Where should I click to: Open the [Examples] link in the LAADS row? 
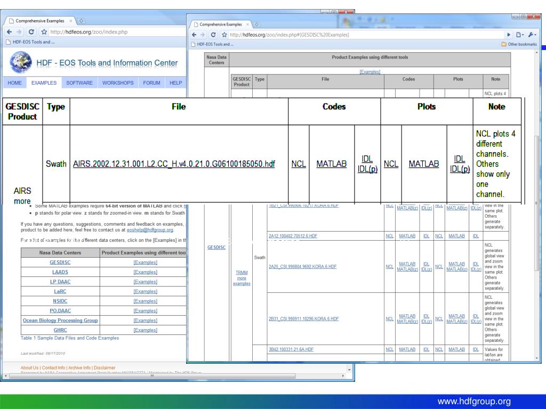145,272
